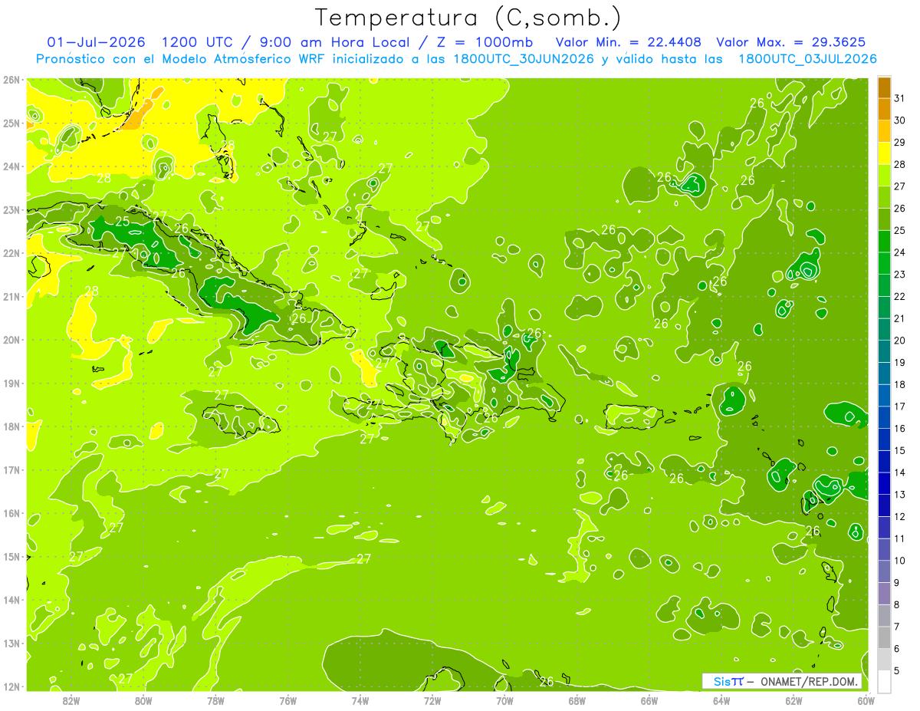Click the 5 degree white legend swatch
The height and width of the screenshot is (711, 920).
tap(884, 681)
